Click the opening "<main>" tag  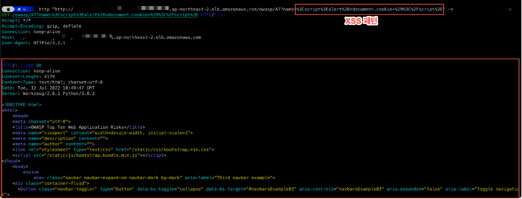pos(31,172)
